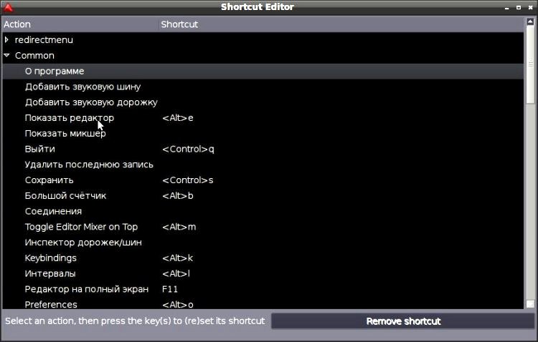Click the Ardour logo in title bar

point(8,7)
